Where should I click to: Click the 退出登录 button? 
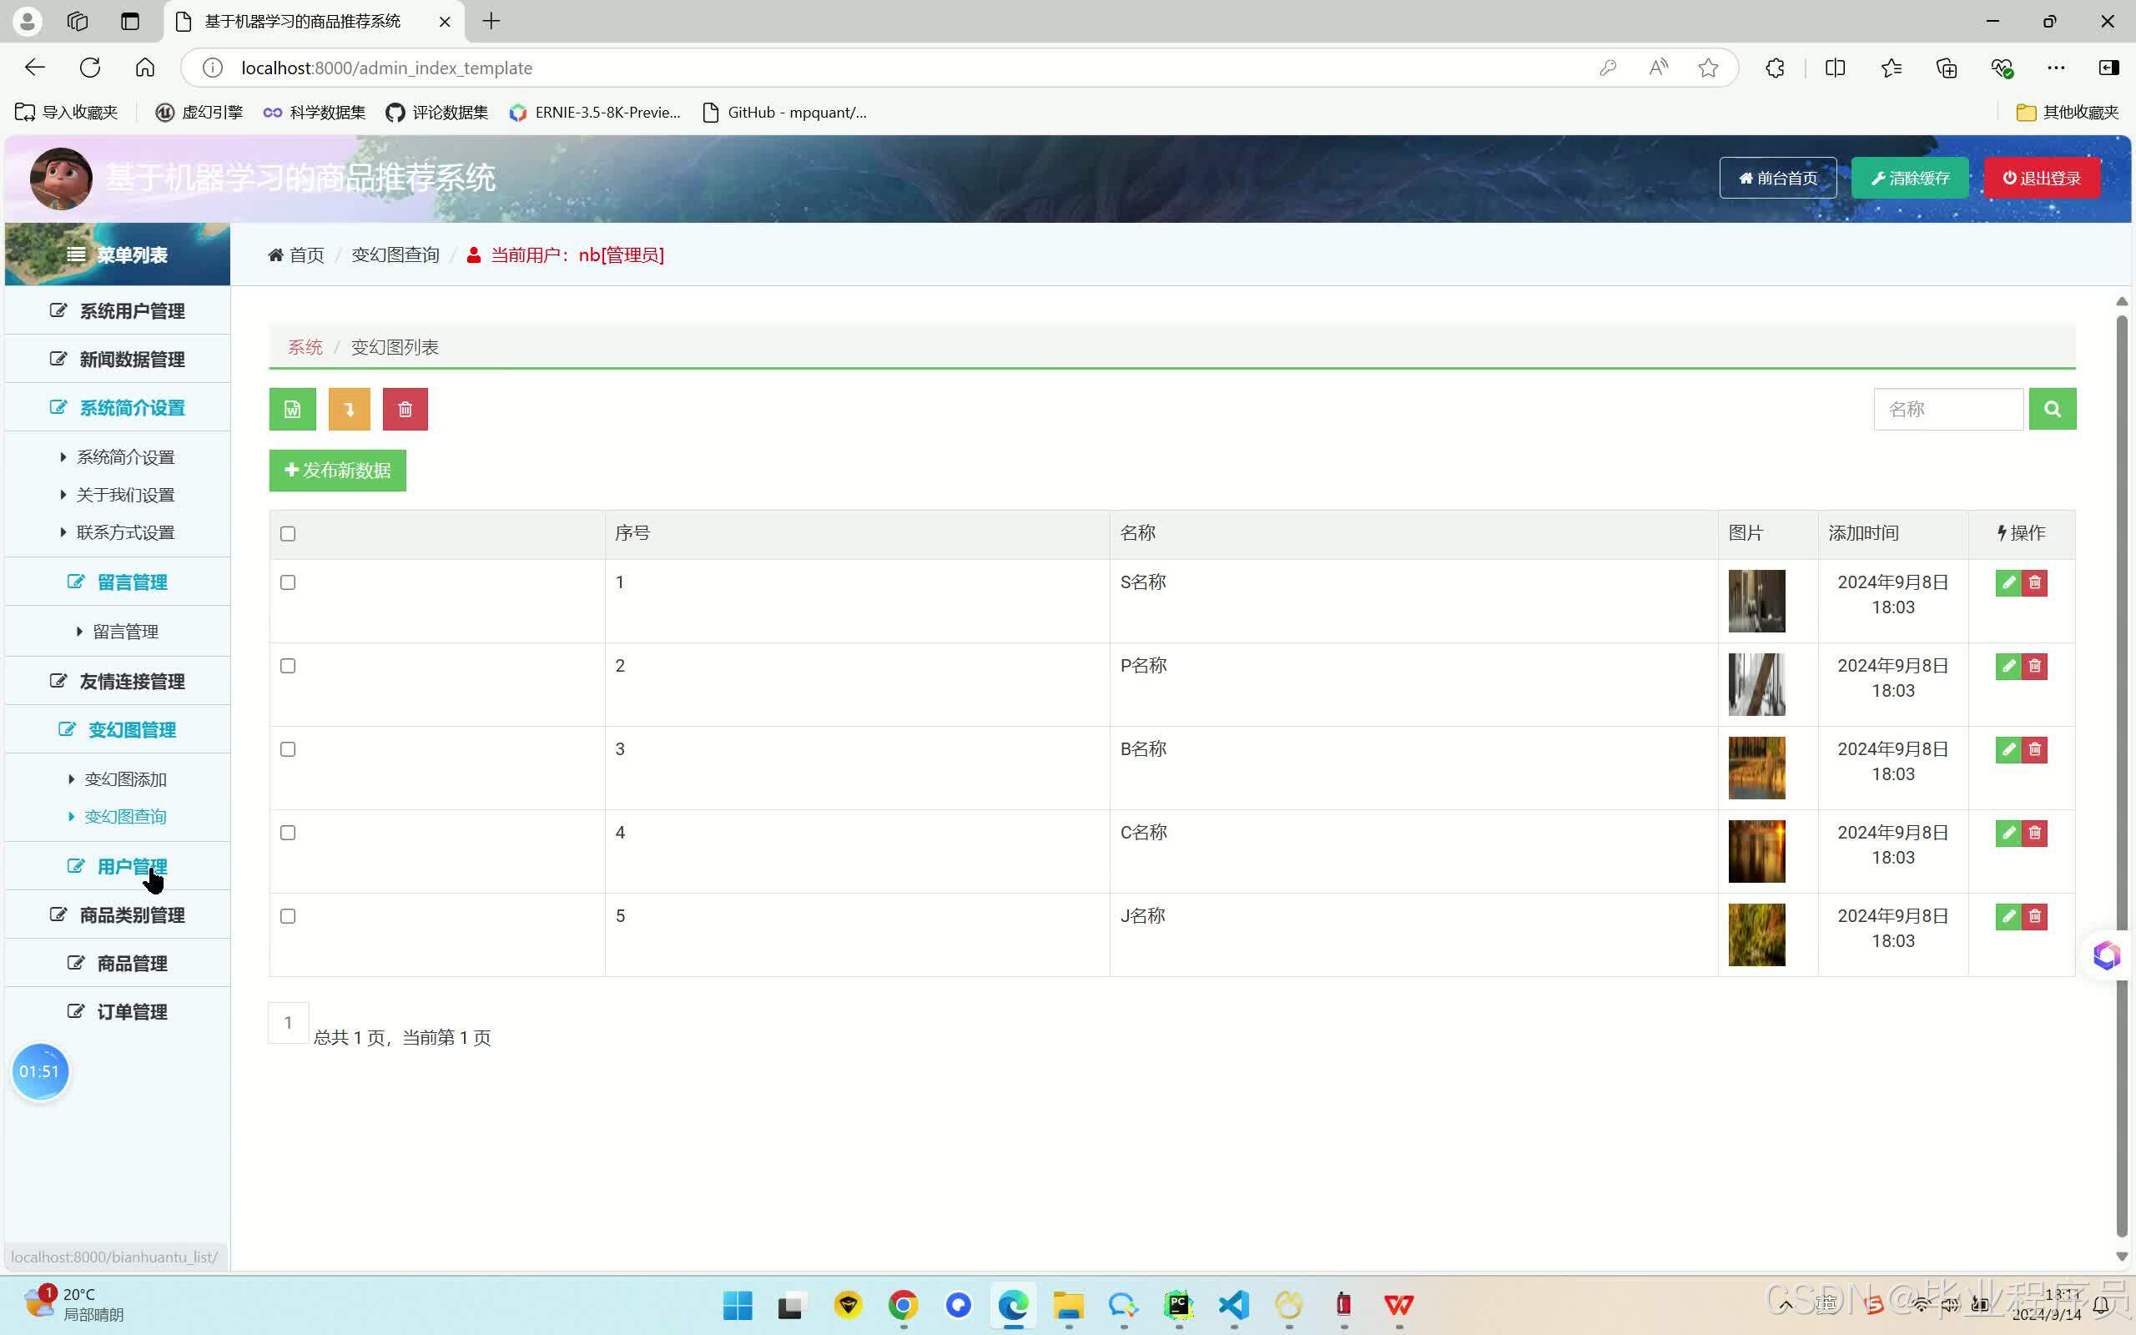point(2042,179)
